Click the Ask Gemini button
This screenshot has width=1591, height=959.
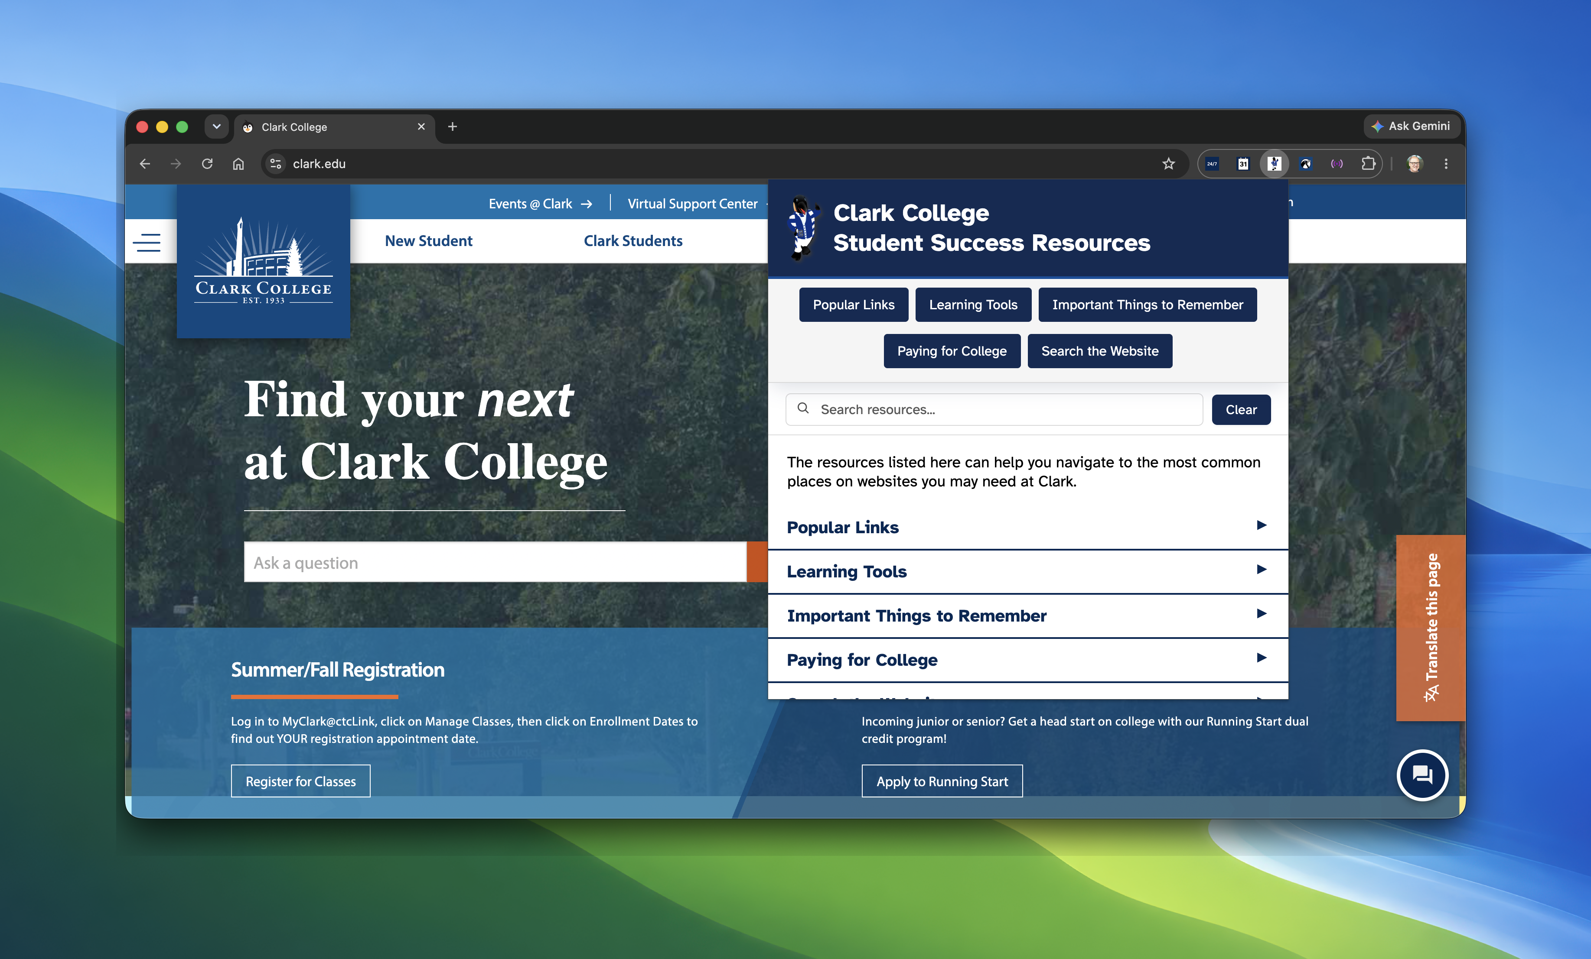click(1412, 126)
